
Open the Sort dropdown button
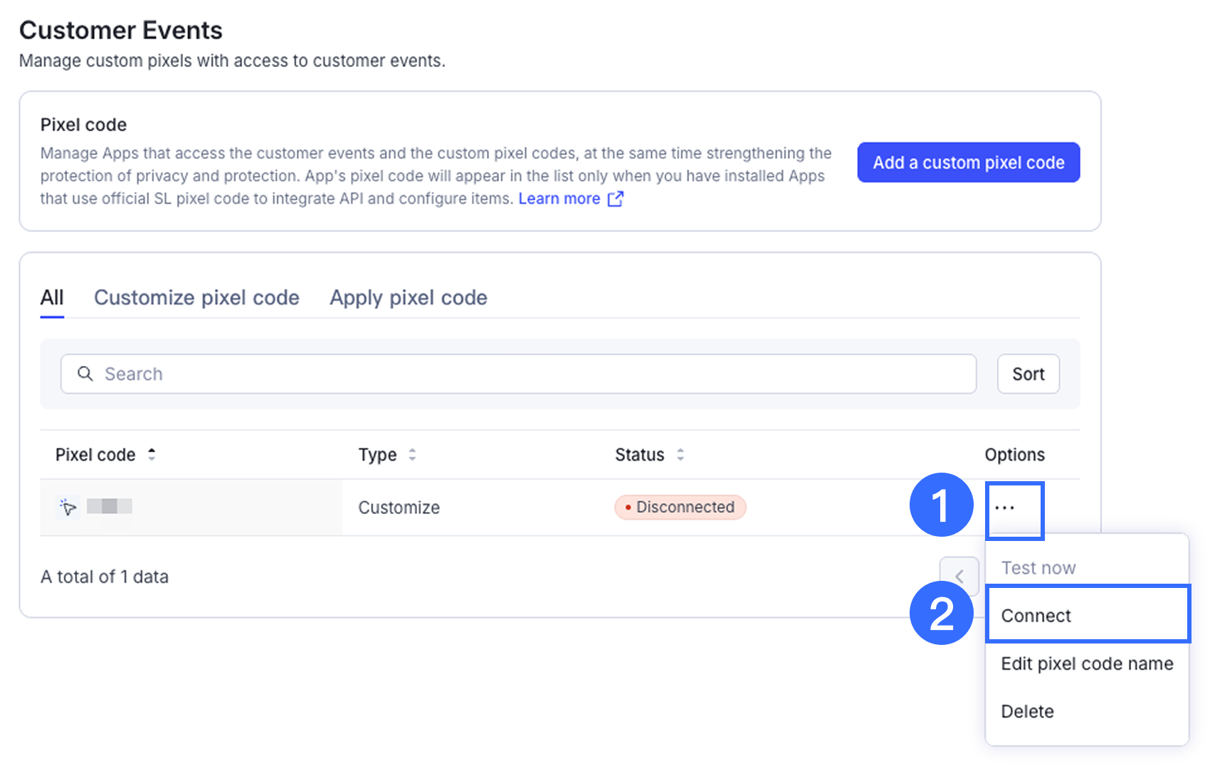pyautogui.click(x=1028, y=374)
